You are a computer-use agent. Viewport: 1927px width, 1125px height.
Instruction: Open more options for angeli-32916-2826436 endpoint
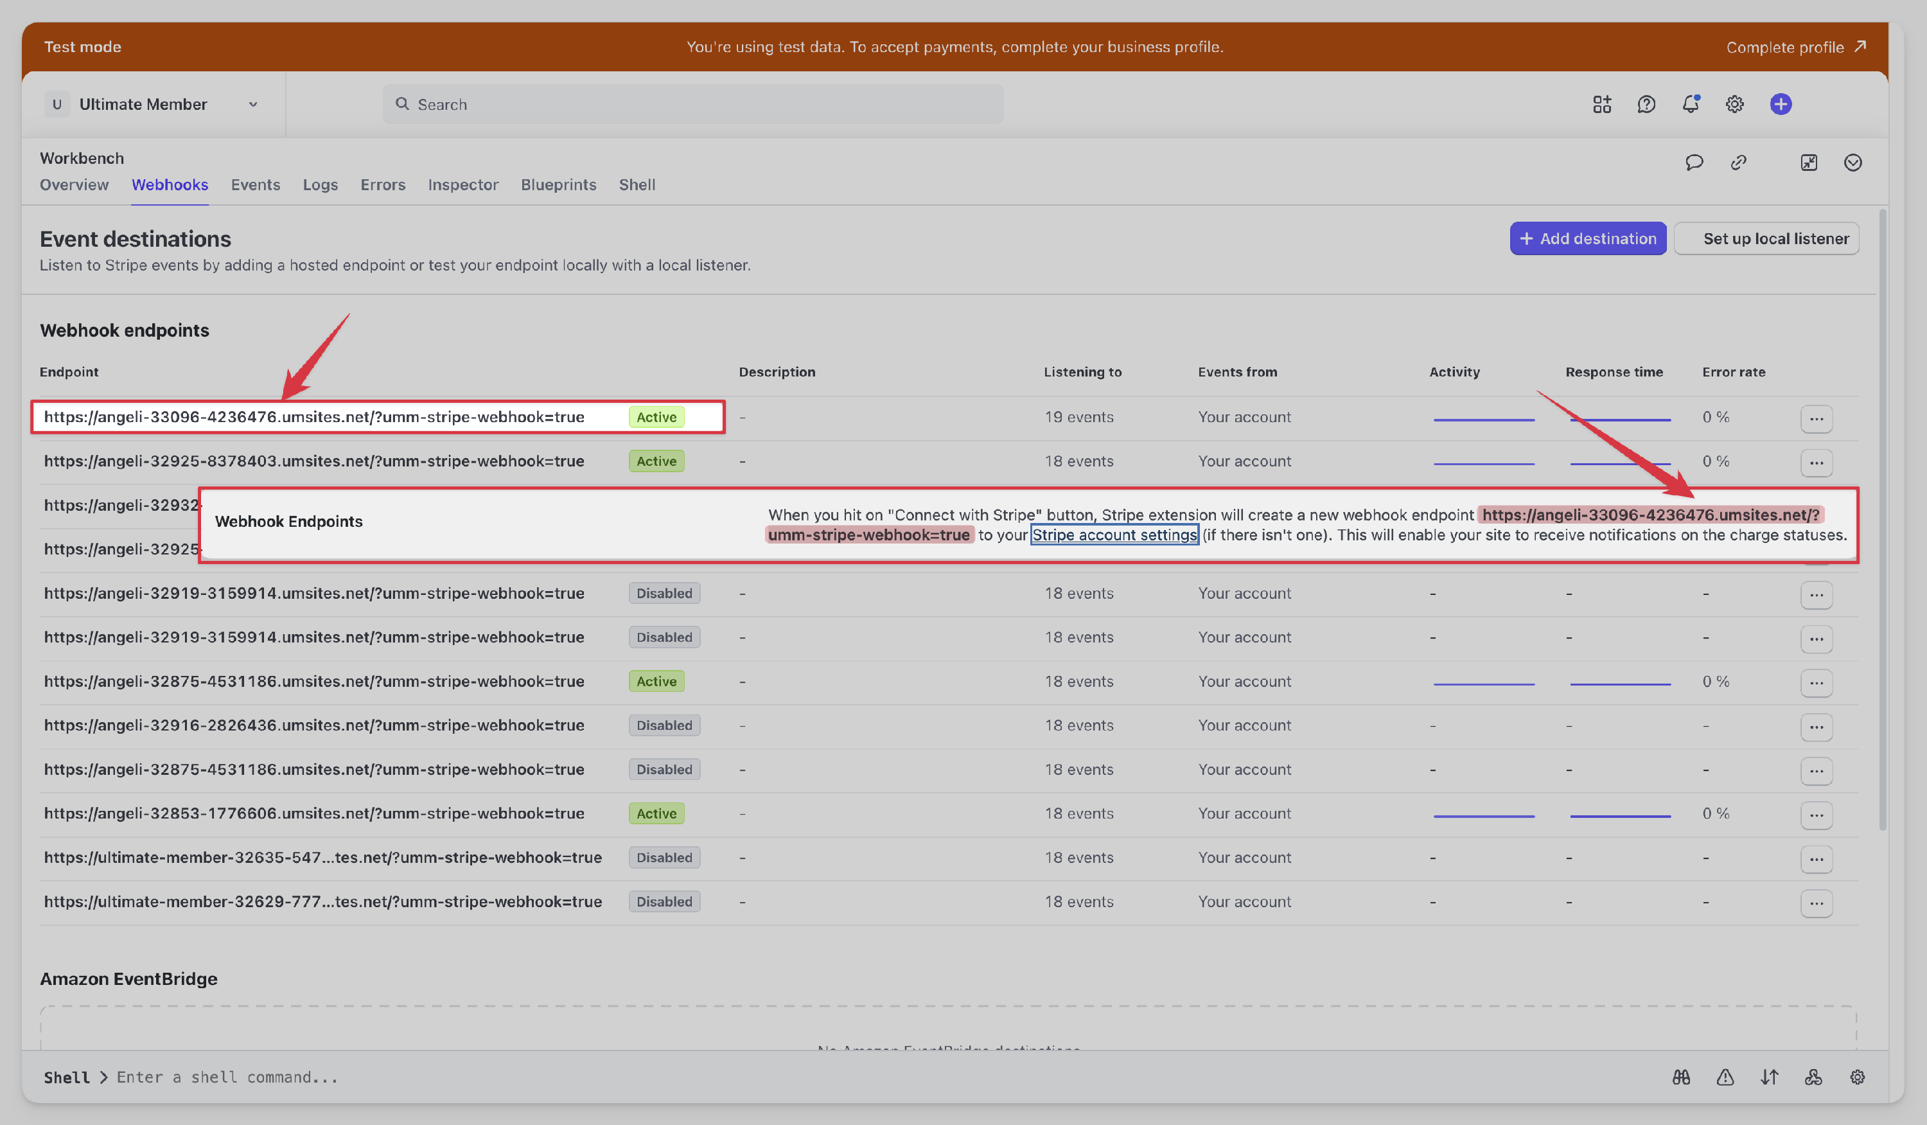click(x=1817, y=727)
